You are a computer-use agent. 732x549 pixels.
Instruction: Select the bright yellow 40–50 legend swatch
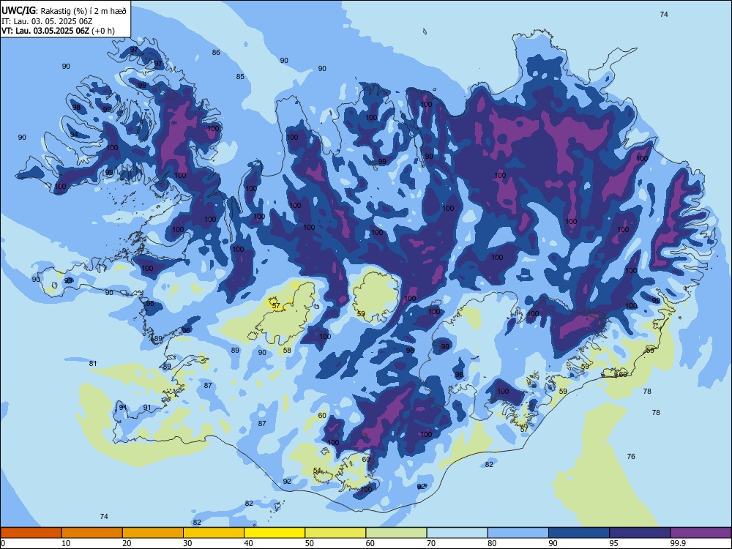coord(274,533)
